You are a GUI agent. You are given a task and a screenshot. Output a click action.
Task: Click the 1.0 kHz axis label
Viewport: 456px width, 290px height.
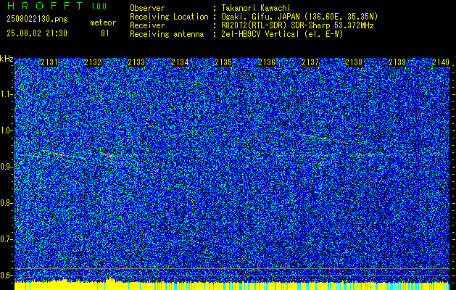[x=6, y=130]
